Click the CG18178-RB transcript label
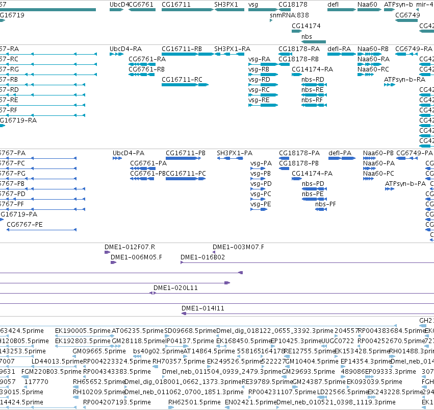This screenshot has width=434, height=410. tap(299, 59)
